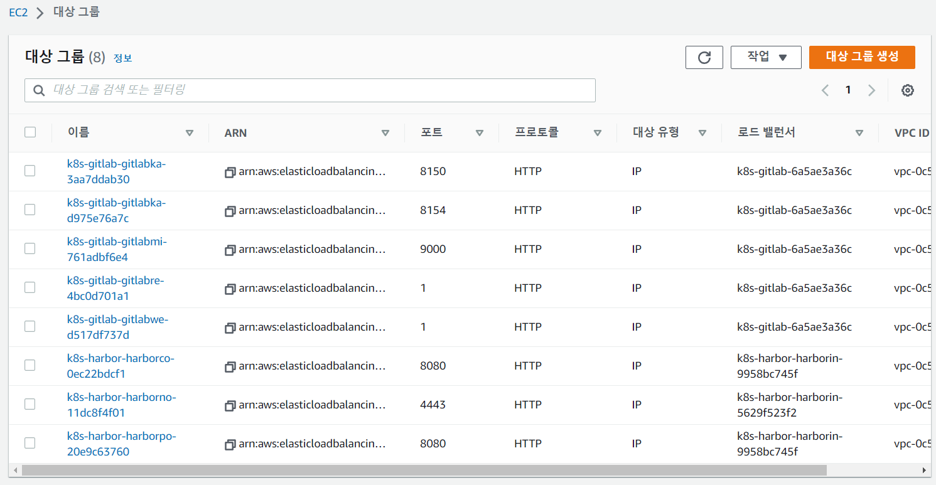Screen dimensions: 936x485
Task: Sort by 이름 column arrow
Action: click(190, 133)
